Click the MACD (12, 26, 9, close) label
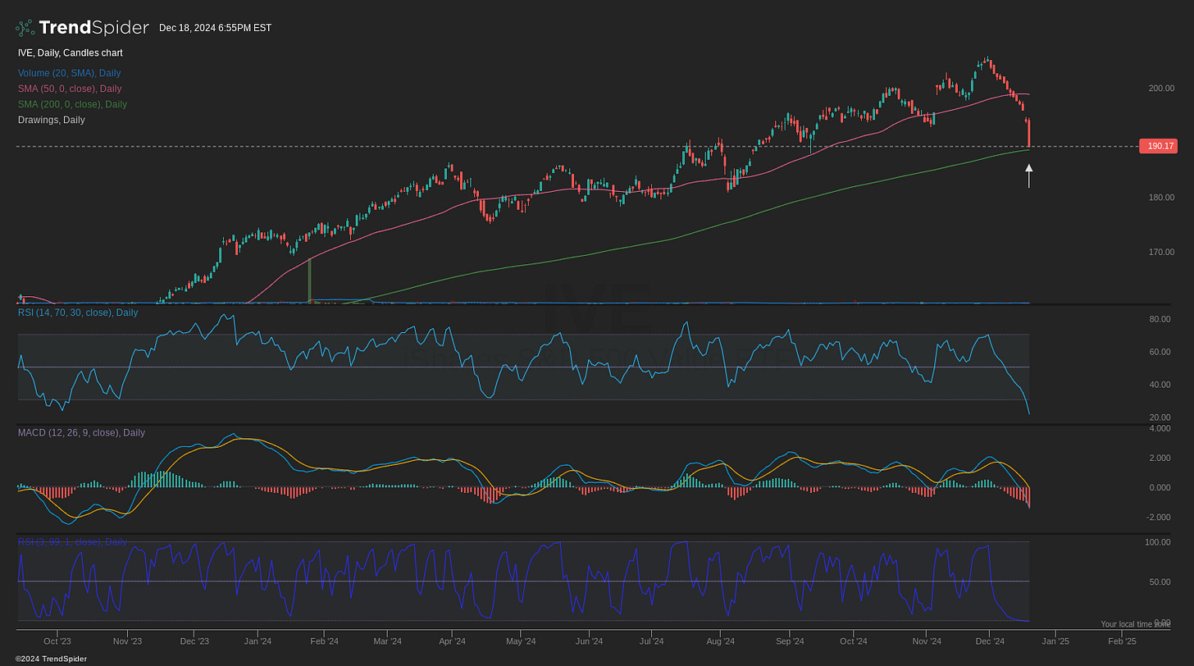This screenshot has width=1194, height=666. 81,432
